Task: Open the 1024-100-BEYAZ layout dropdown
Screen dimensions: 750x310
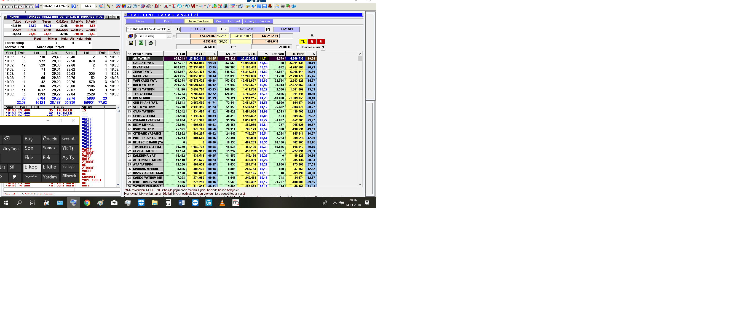Action: pyautogui.click(x=68, y=6)
